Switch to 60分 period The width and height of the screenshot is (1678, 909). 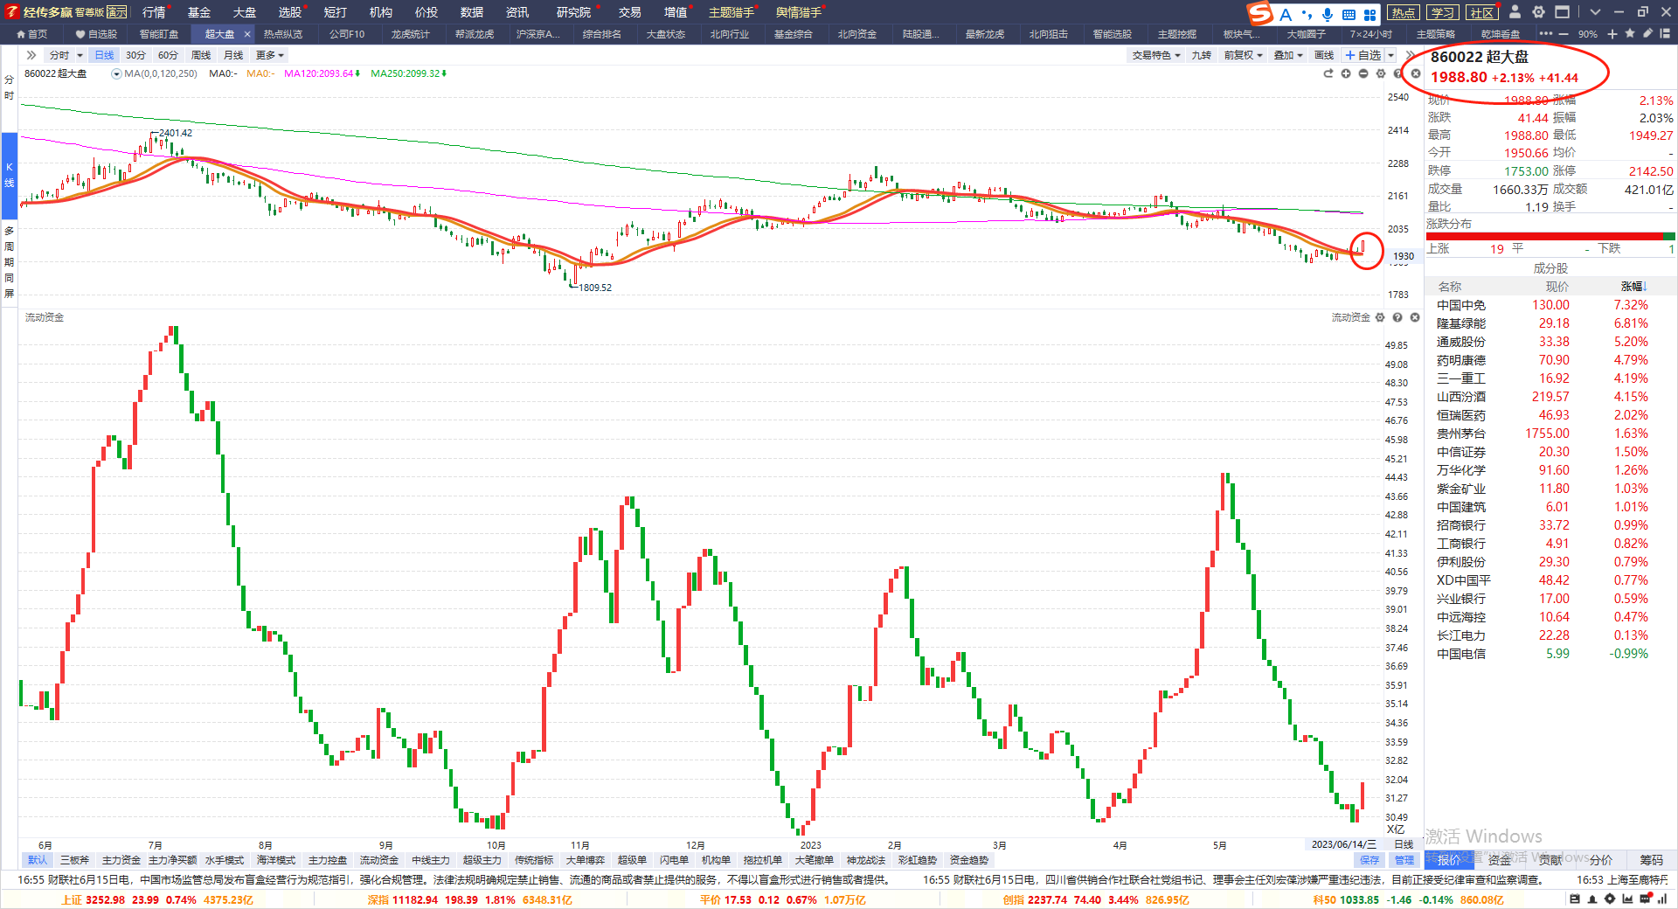pyautogui.click(x=168, y=55)
